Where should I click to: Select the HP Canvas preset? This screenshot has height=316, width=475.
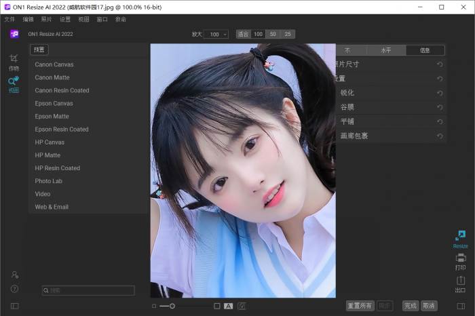pos(50,142)
